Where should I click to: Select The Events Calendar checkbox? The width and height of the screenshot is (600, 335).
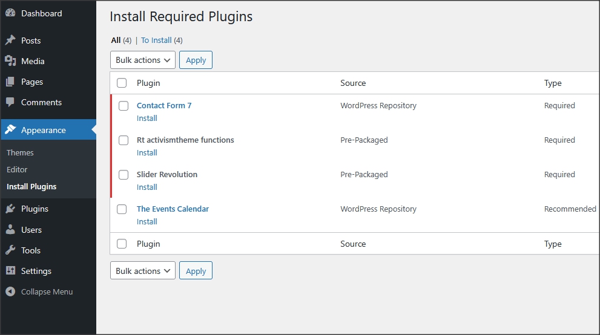tap(122, 209)
